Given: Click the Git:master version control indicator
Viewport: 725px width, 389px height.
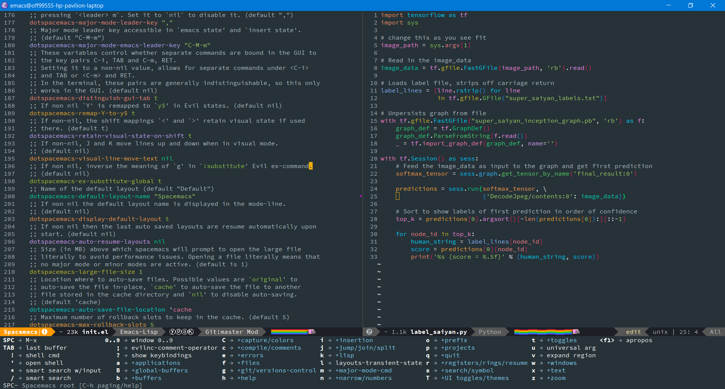Looking at the screenshot, I should [224, 332].
